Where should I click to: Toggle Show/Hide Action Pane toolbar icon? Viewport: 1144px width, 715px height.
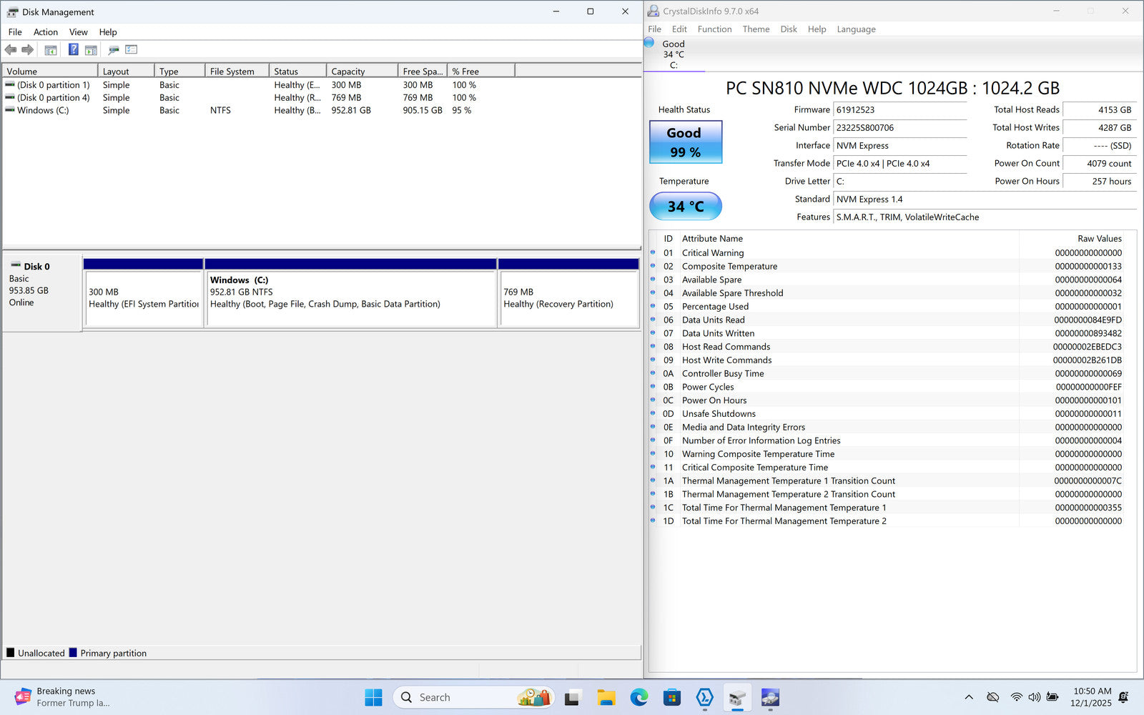pyautogui.click(x=91, y=50)
